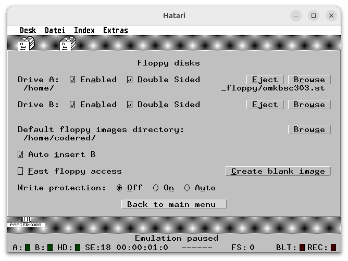Open the Extras menu

pos(116,30)
